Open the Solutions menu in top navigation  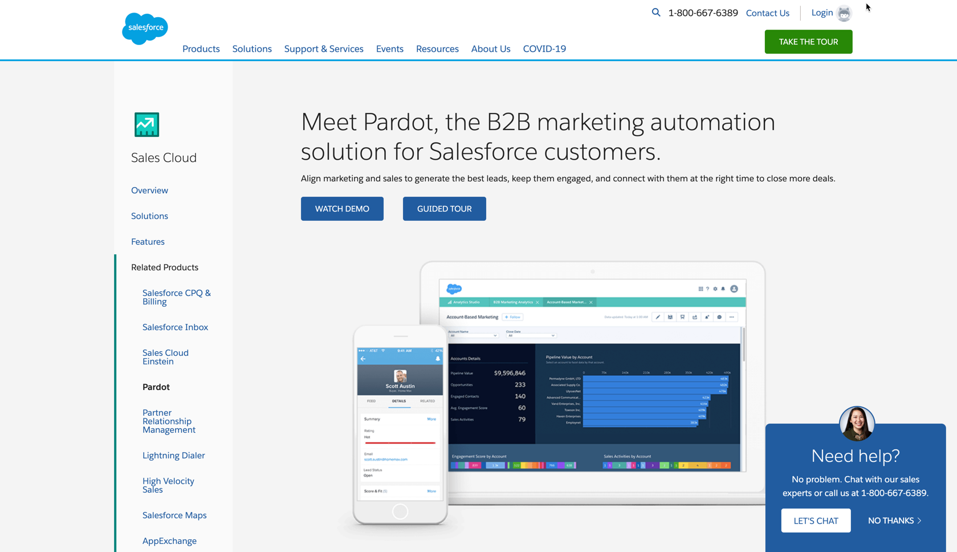click(252, 48)
